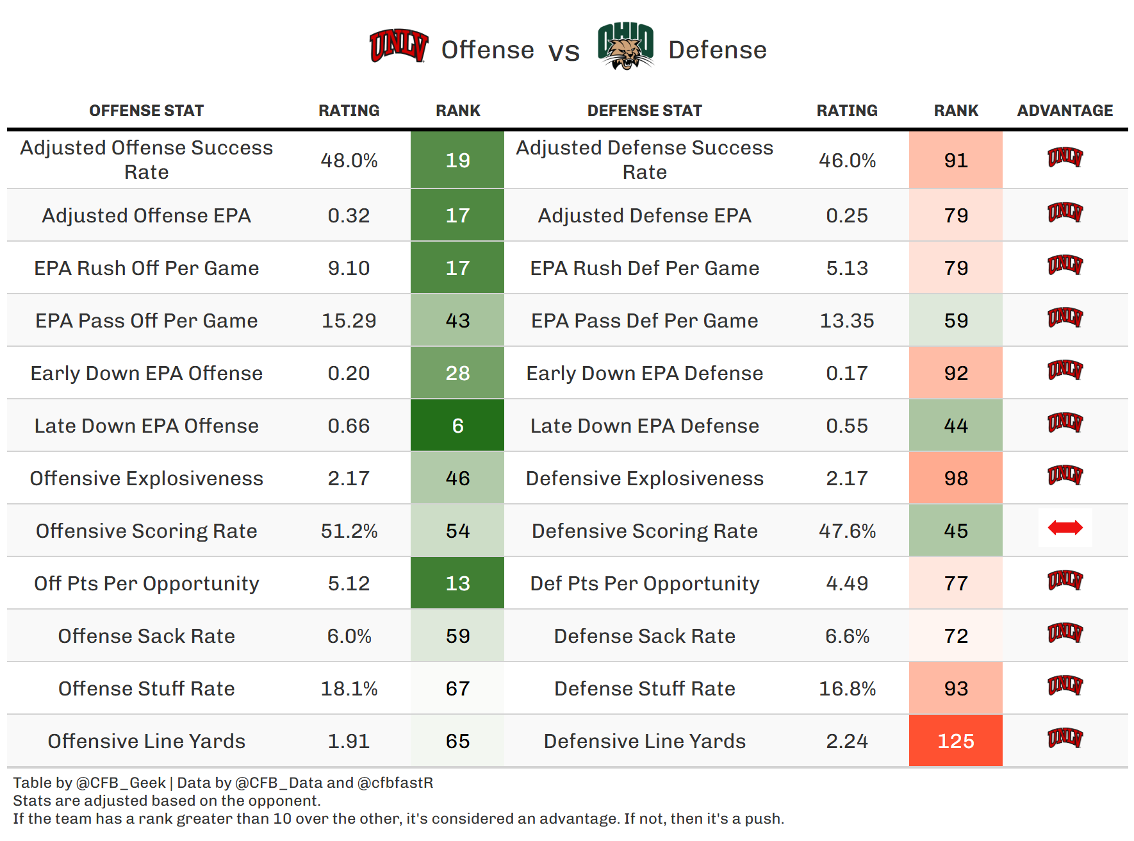Click the OFFENSE STAT column header

(x=146, y=111)
